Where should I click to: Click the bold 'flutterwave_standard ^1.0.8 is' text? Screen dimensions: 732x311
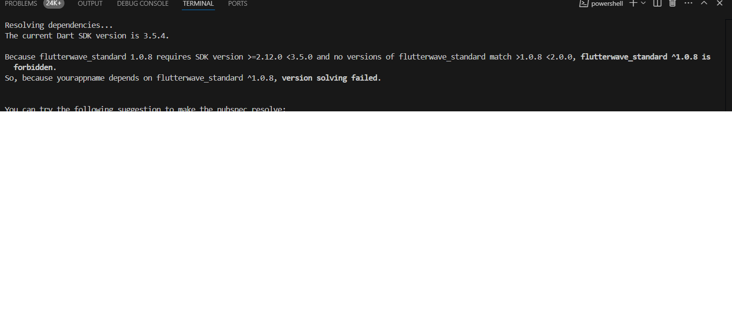pyautogui.click(x=645, y=57)
